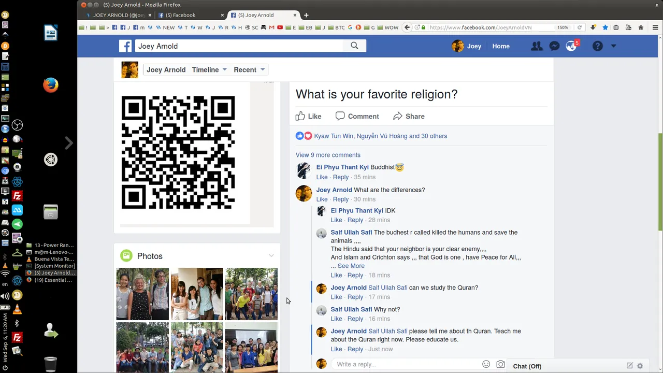Switch to the (5) Facebook tab
This screenshot has height=373, width=663.
191,15
